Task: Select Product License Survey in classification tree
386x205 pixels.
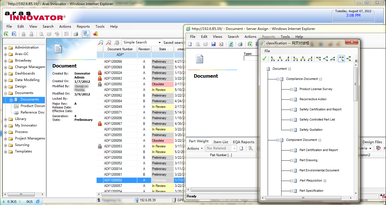Action: click(x=316, y=89)
